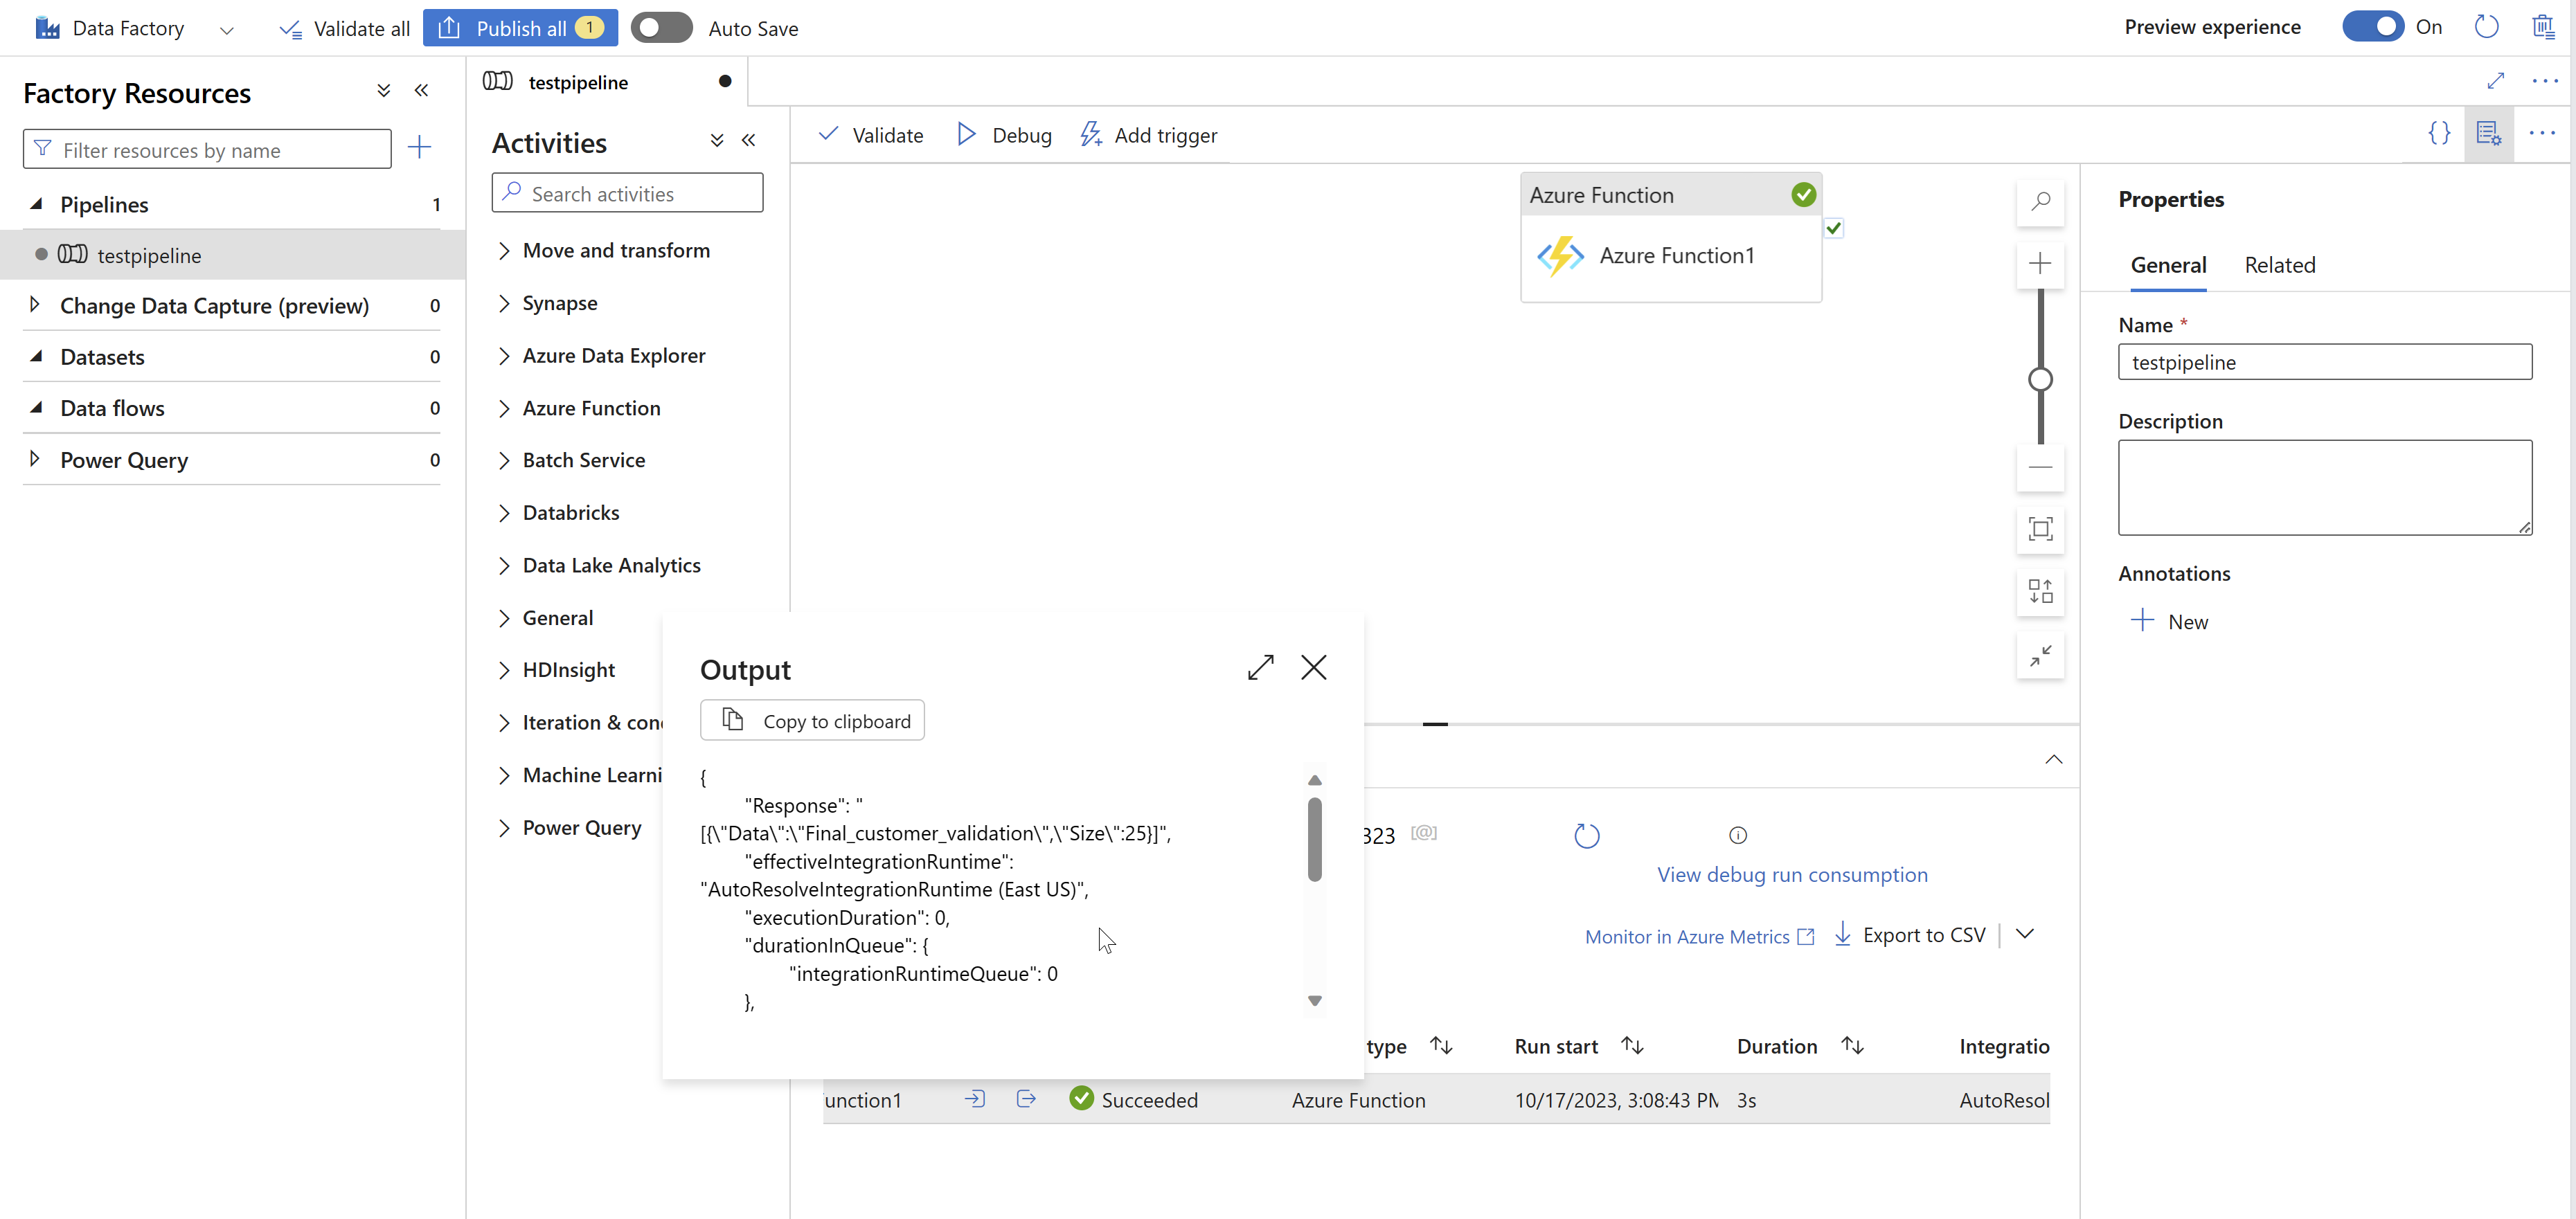Zoom in on the pipeline canvas
Viewport: 2576px width, 1219px height.
tap(2040, 263)
